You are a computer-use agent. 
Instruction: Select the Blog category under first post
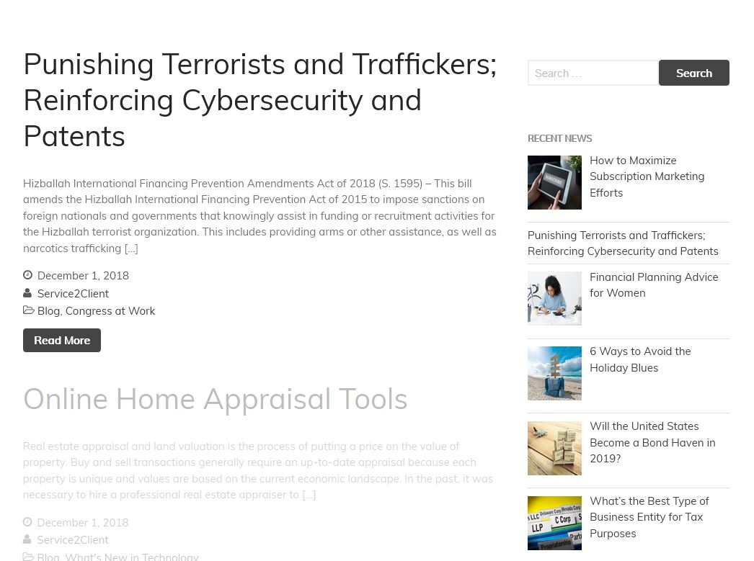[48, 311]
